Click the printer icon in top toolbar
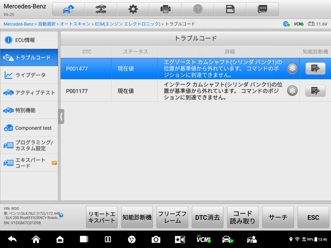Image resolution: width=331 pixels, height=248 pixels. point(165,10)
